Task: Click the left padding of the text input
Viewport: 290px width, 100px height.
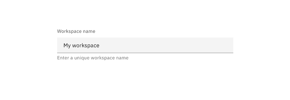Action: tap(60, 45)
